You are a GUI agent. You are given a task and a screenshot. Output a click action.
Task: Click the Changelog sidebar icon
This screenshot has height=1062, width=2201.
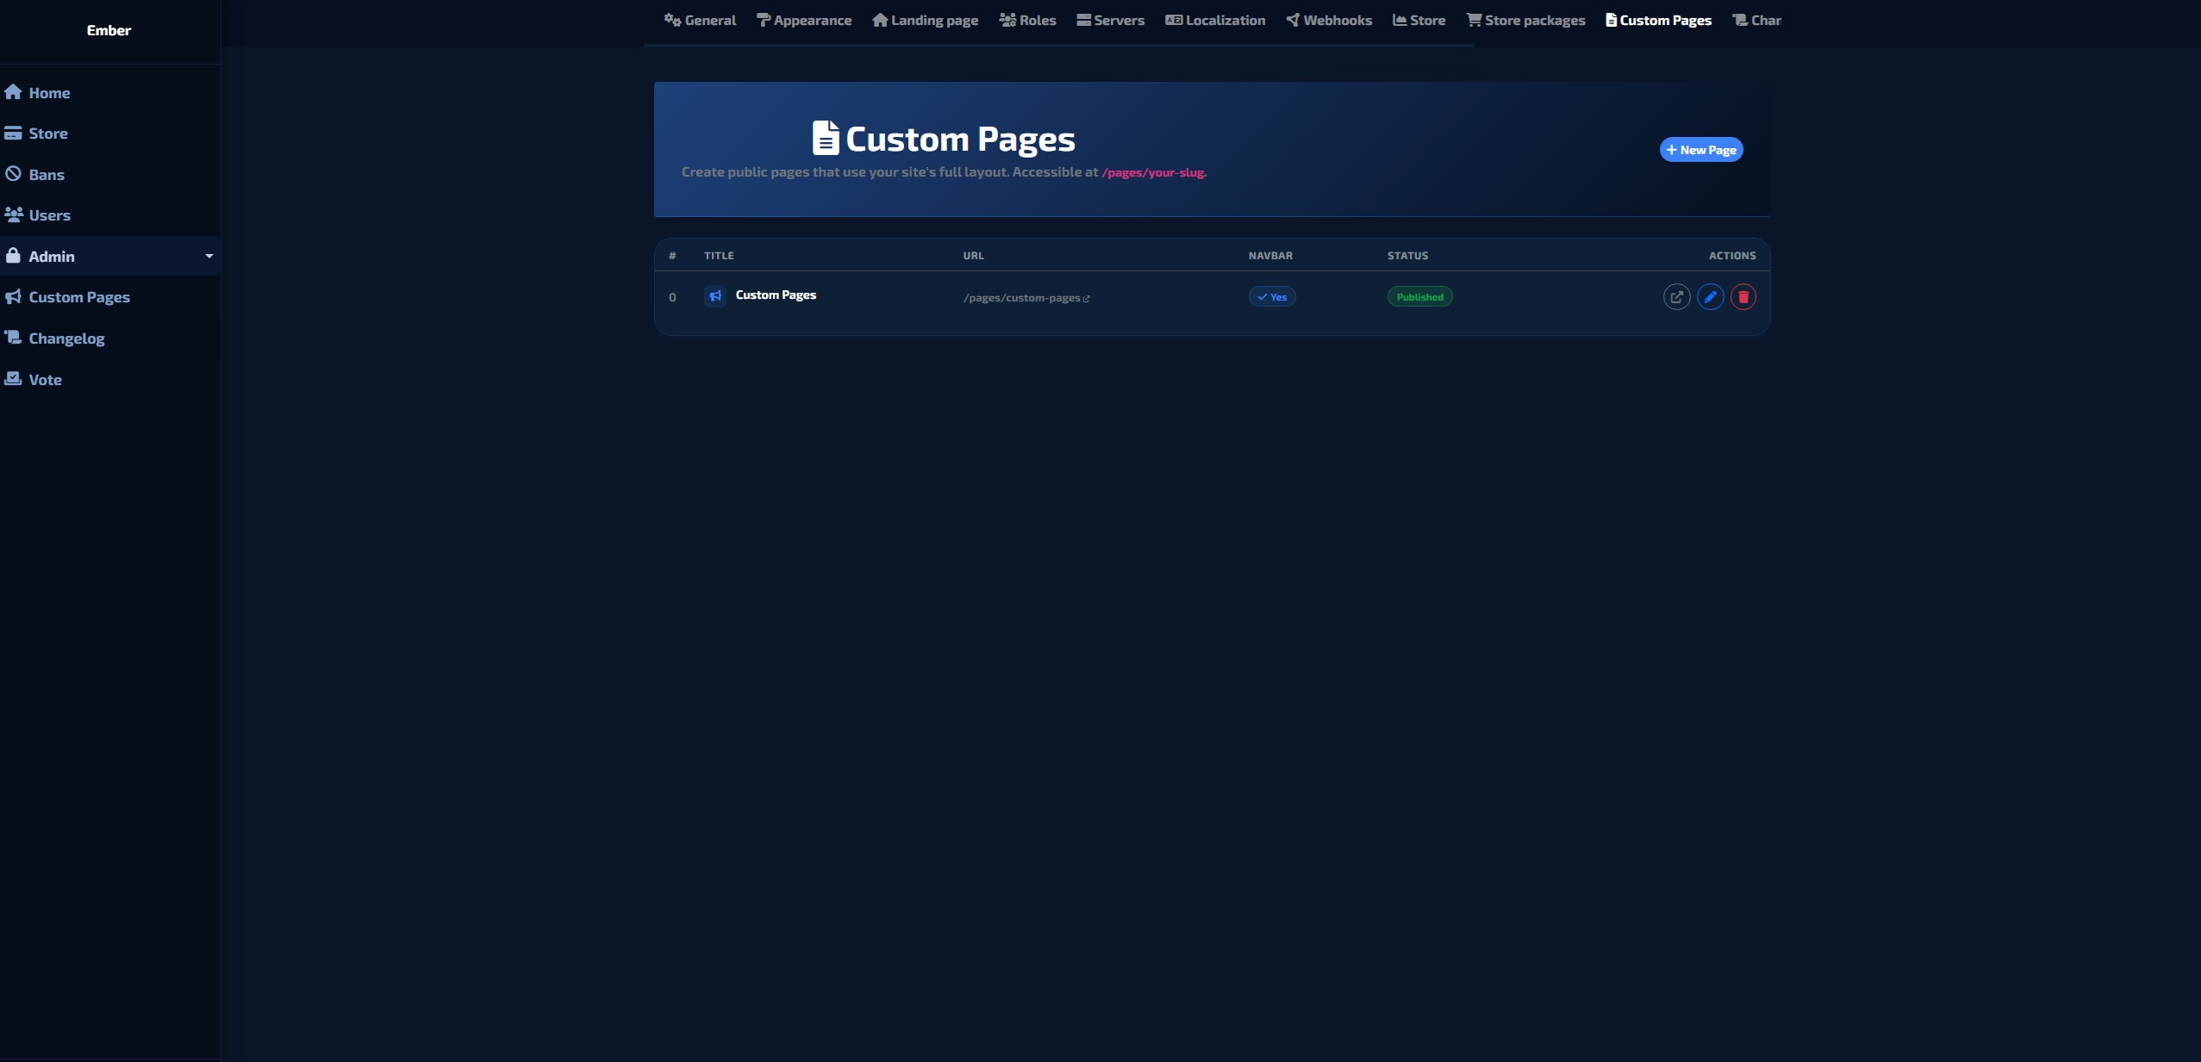coord(13,338)
